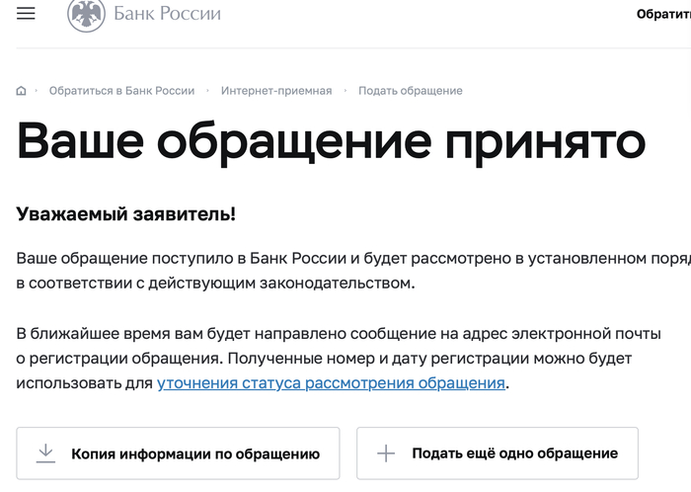
Task: Select the text Уважаемый заявитель!
Action: 126,214
